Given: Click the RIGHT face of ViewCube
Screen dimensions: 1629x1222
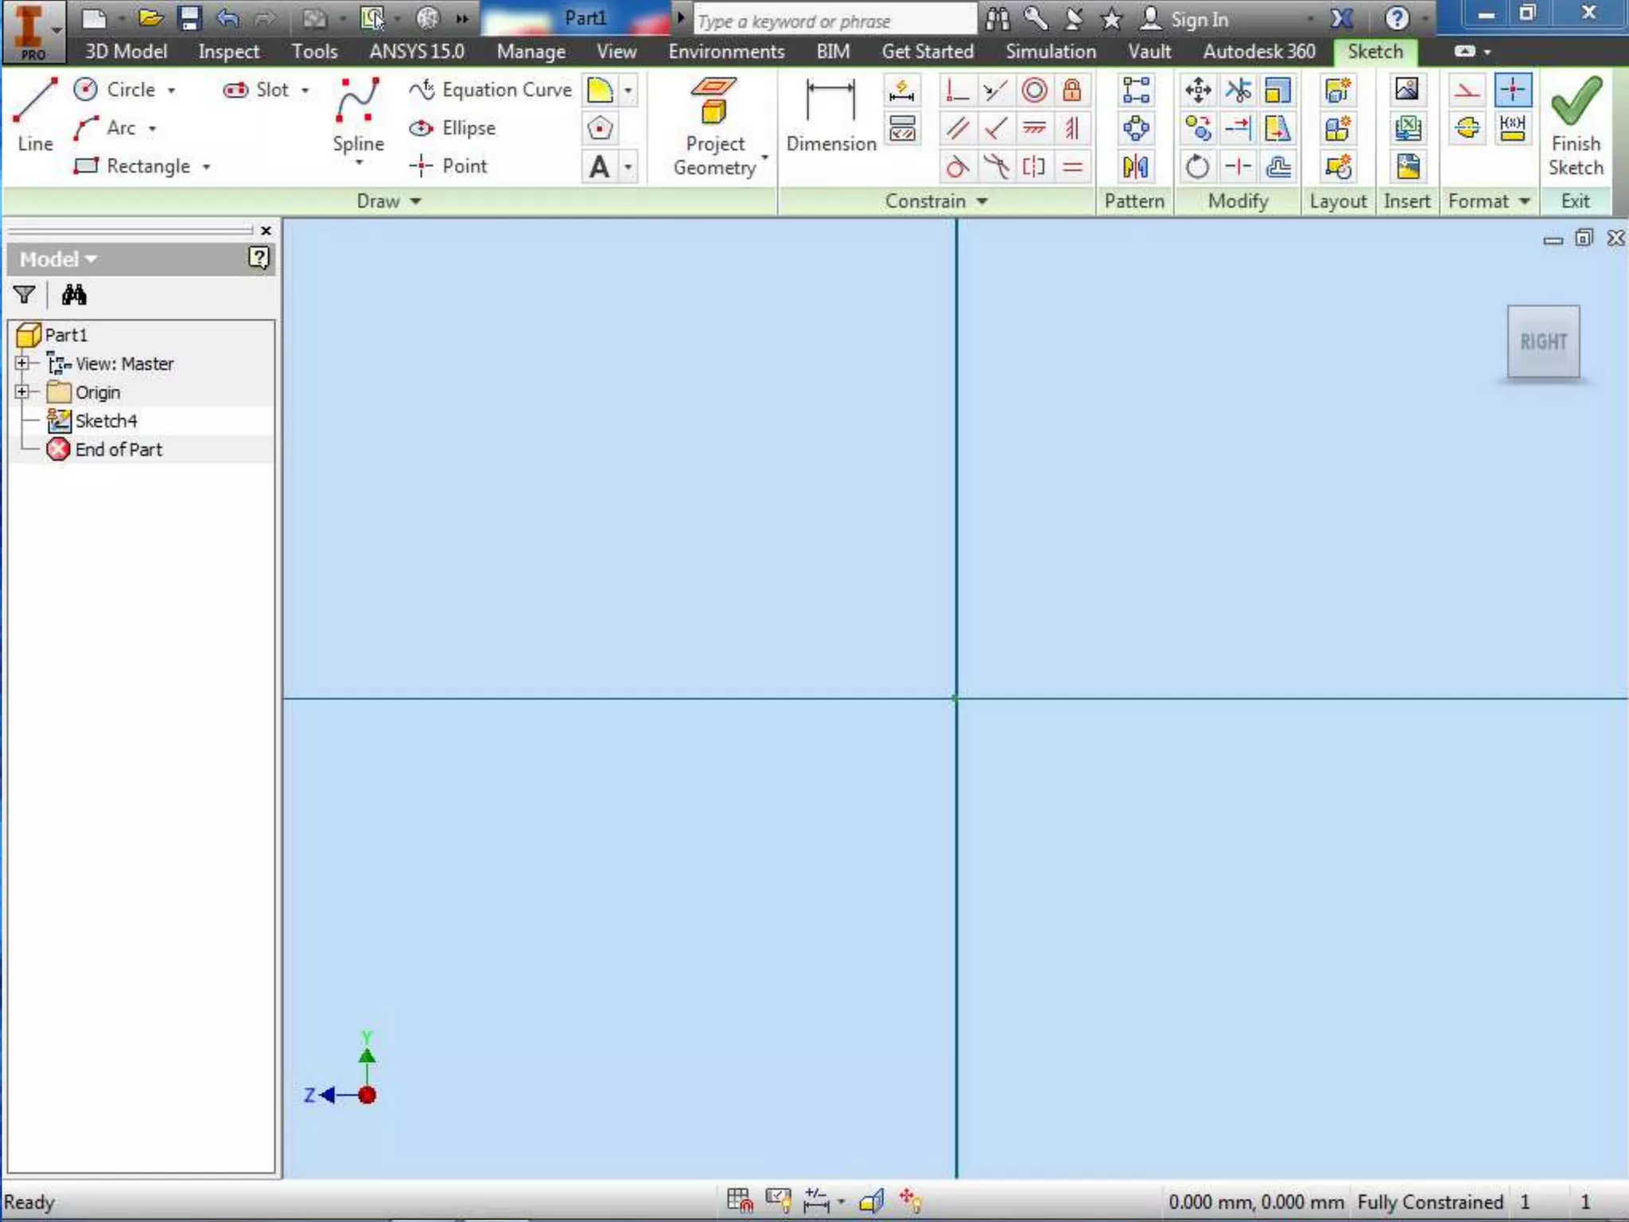Looking at the screenshot, I should click(x=1543, y=342).
